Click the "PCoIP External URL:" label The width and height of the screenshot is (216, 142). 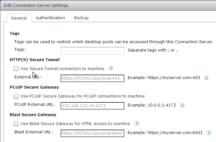click(x=35, y=105)
